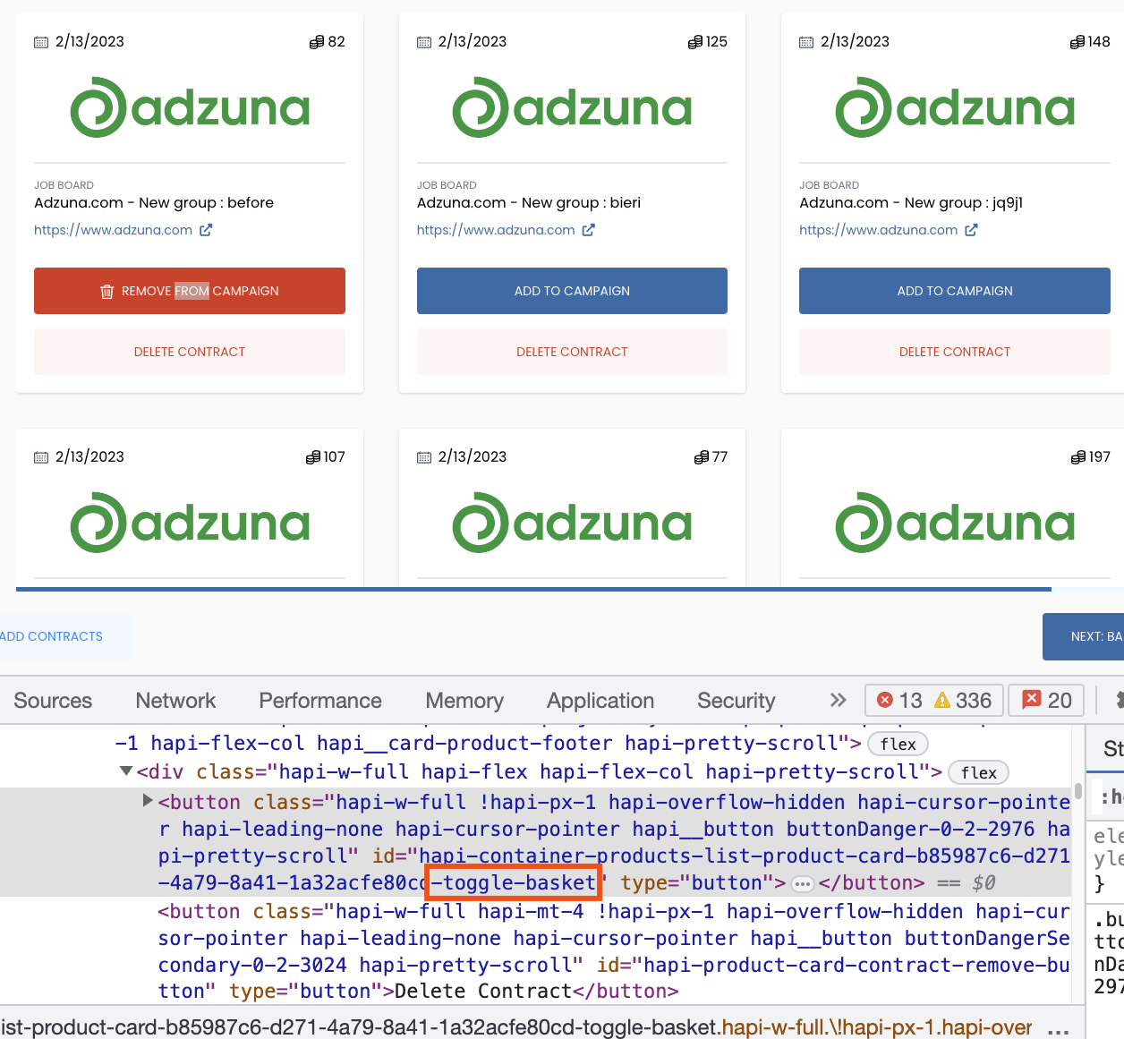Collapse the hapi-w-full div element node
This screenshot has width=1124, height=1039.
coord(125,771)
